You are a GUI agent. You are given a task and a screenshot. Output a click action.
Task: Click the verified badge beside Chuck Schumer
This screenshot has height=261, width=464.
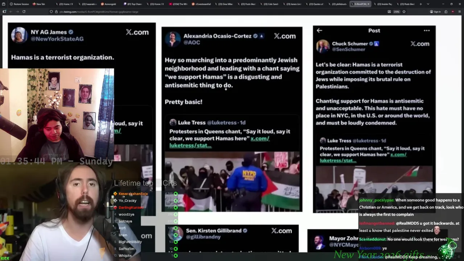tap(371, 43)
